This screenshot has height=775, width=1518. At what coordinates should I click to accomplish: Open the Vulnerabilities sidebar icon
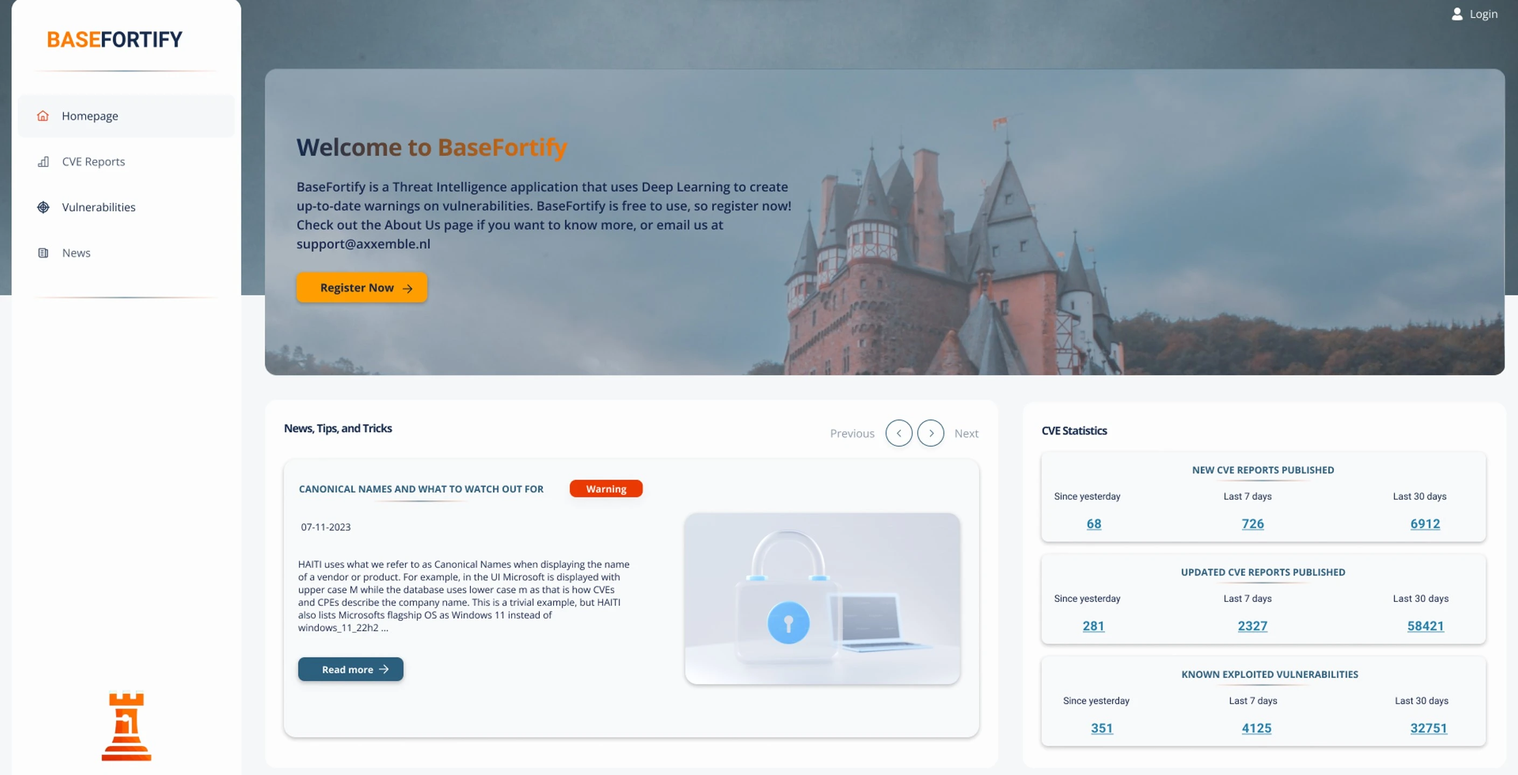[43, 207]
